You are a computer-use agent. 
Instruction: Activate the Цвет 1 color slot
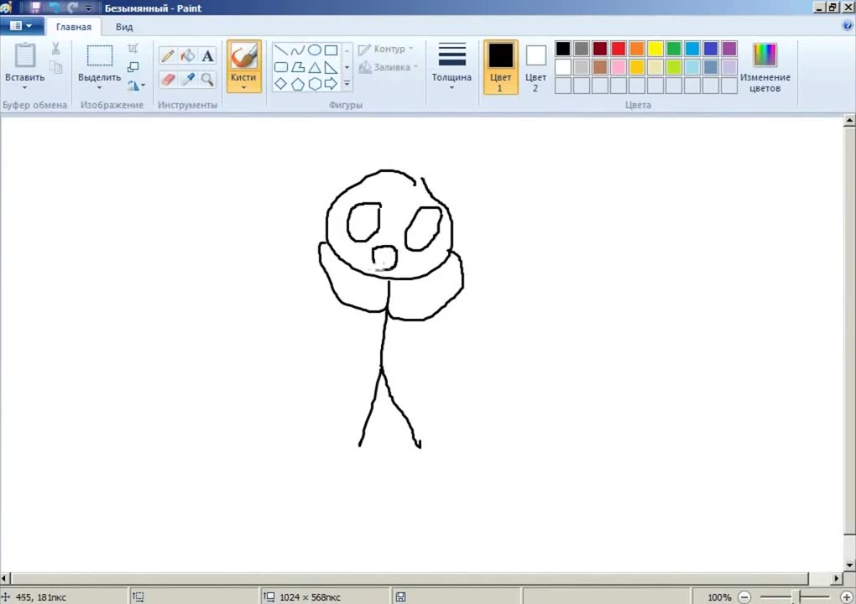tap(500, 66)
